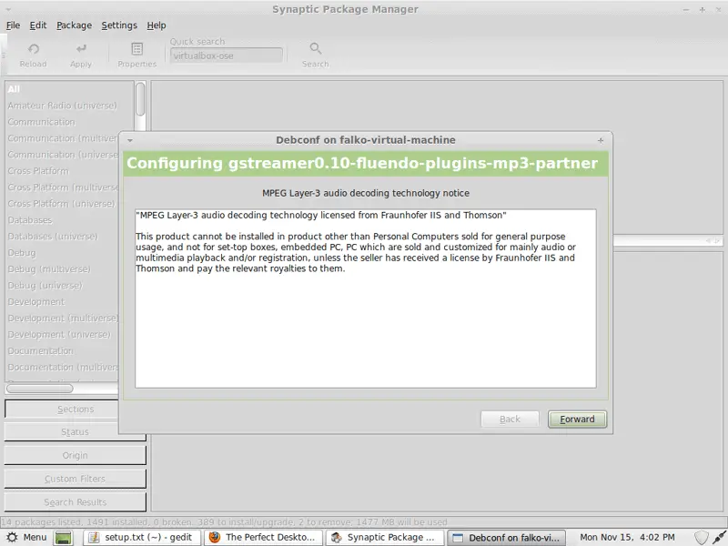
Task: Focus the Quick search field
Action: (227, 56)
